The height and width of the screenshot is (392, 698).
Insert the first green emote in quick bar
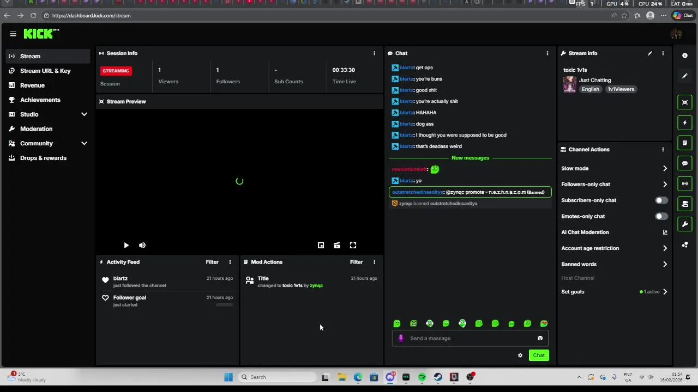pos(397,324)
